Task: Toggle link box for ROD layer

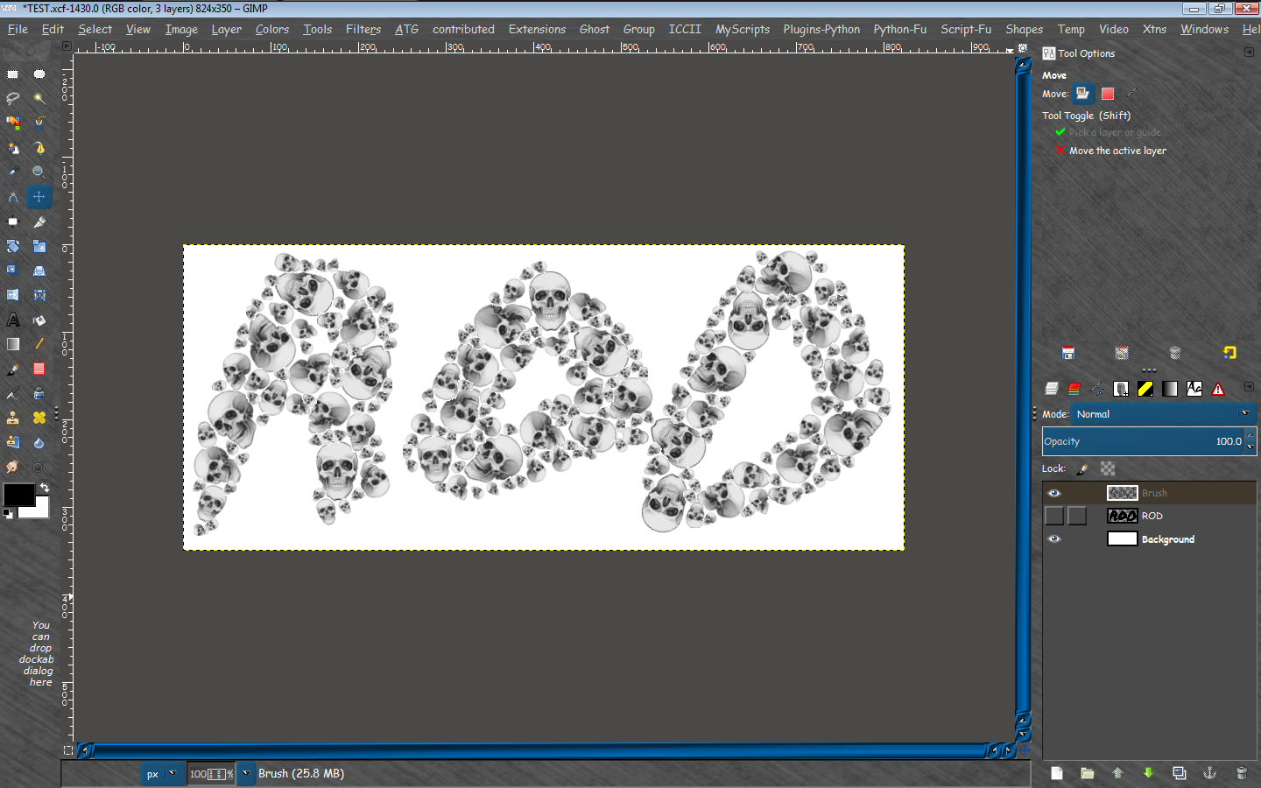Action: 1077,516
